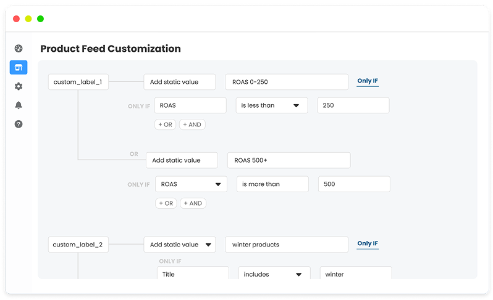
Task: Select the store feed icon in sidebar
Action: pos(19,68)
